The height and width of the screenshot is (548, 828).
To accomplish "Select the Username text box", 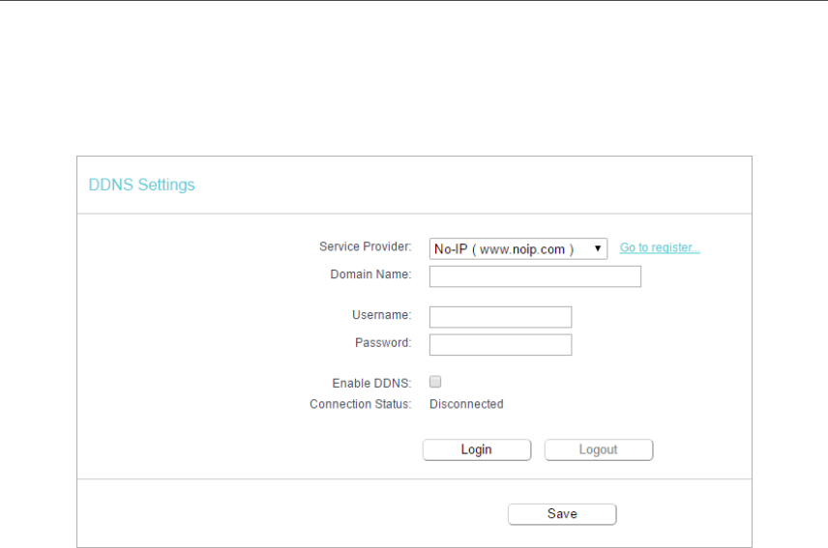I will (x=500, y=317).
